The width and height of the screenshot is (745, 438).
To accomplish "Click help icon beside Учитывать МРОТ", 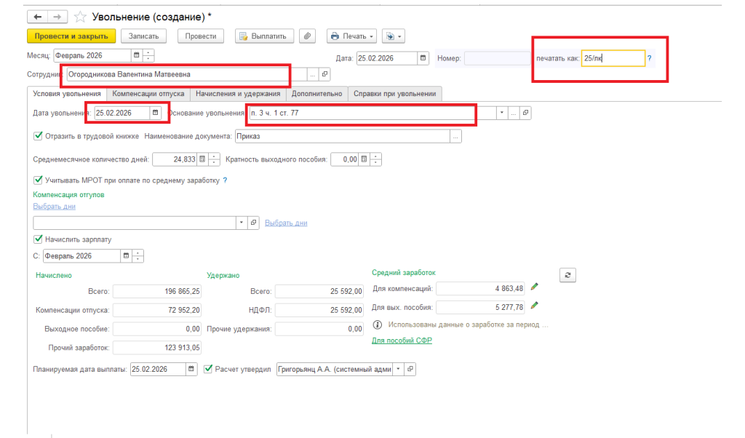I will (226, 180).
